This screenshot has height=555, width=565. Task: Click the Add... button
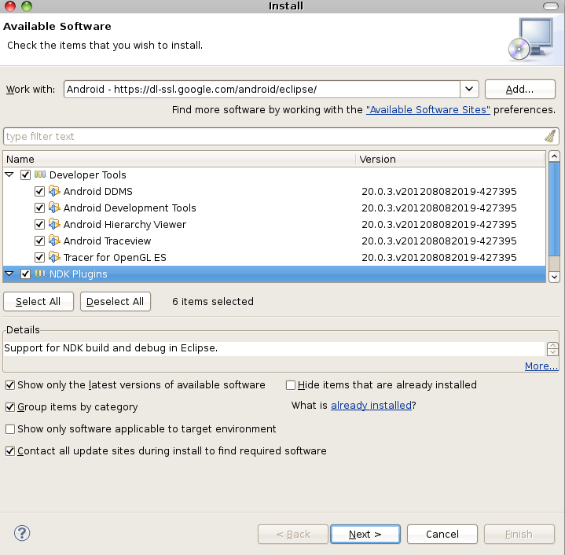coord(520,89)
